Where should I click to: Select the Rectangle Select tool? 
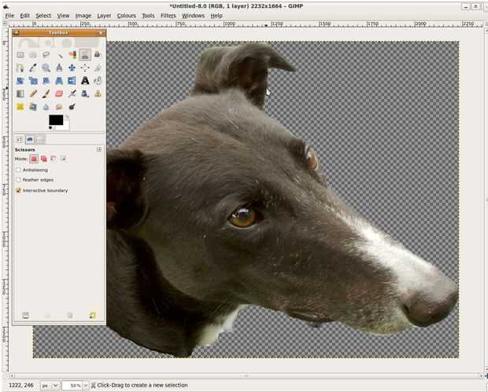click(x=20, y=55)
